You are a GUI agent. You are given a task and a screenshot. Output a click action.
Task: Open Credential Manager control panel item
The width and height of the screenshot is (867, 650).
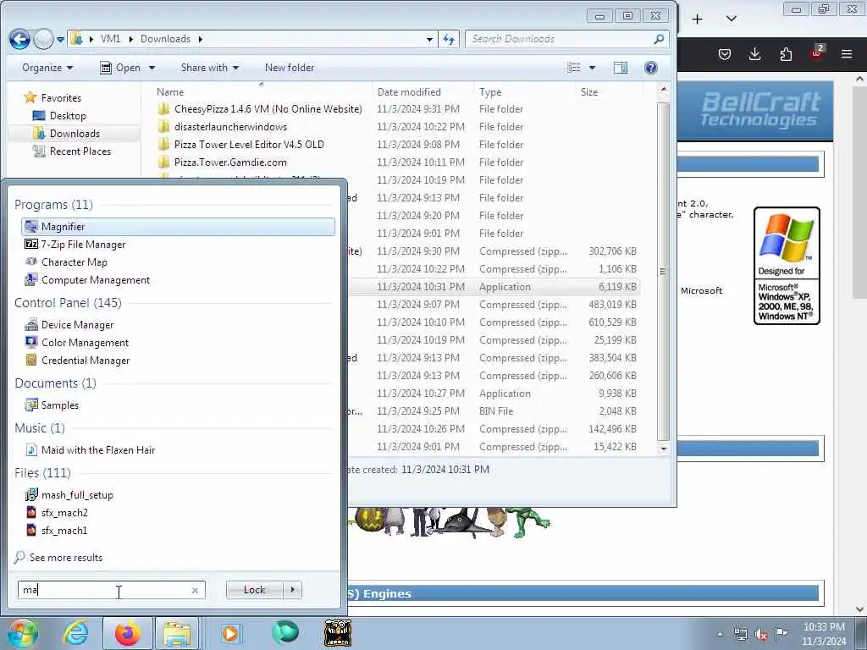(x=77, y=360)
